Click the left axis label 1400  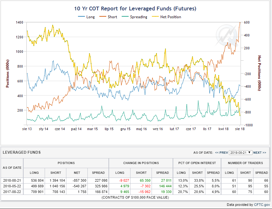click(19, 22)
